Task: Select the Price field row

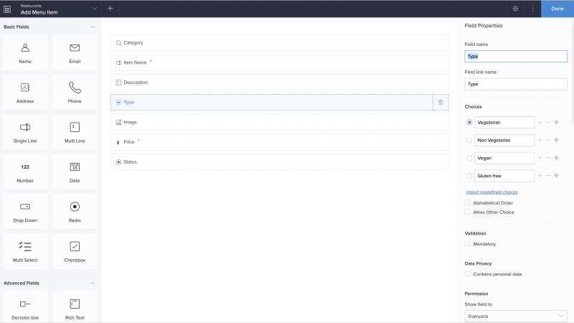Action: (280, 142)
